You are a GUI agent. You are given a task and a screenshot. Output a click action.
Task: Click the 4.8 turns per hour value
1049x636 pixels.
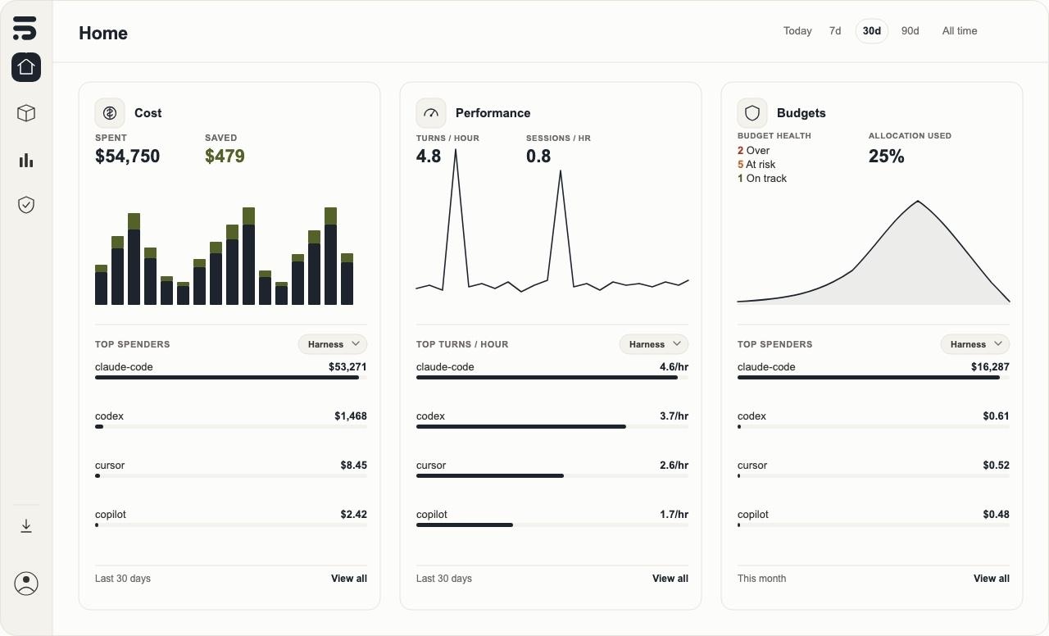429,157
